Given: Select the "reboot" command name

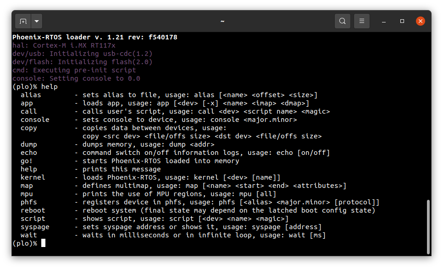Looking at the screenshot, I should pos(33,210).
